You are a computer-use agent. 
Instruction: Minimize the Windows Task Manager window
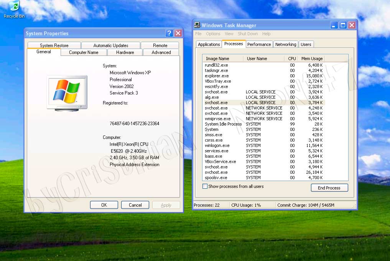coord(334,25)
